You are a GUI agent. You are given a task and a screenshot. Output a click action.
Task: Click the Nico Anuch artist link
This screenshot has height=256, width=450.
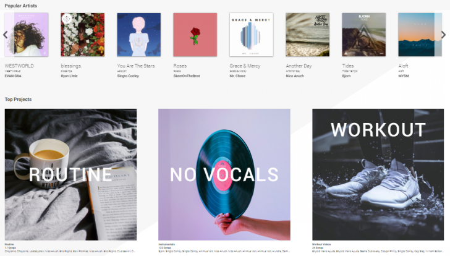pos(295,76)
